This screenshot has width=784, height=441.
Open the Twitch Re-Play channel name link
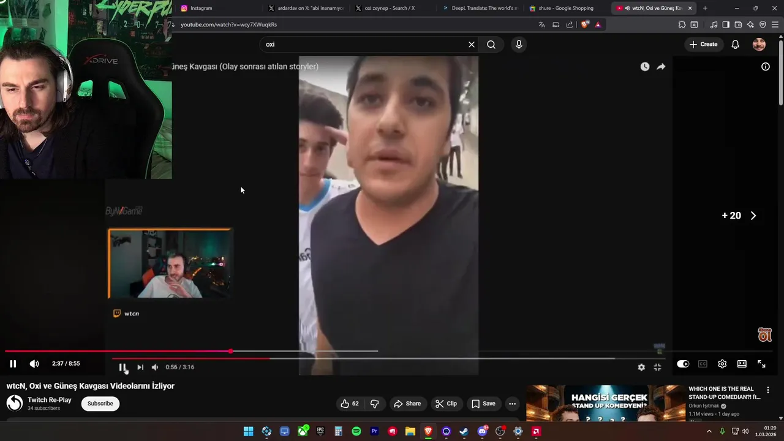tap(50, 400)
